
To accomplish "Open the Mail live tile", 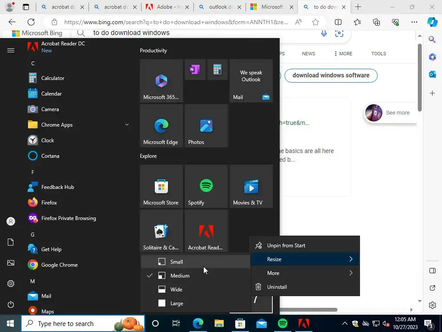I will [251, 81].
